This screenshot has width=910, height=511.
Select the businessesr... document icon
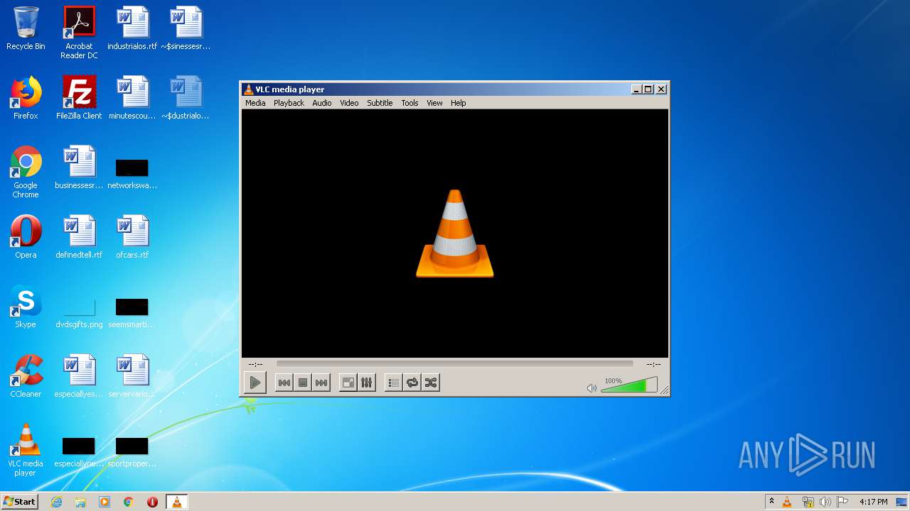(x=79, y=167)
